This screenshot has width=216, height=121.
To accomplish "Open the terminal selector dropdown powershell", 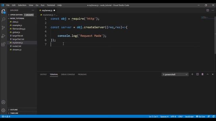I will (175, 74).
